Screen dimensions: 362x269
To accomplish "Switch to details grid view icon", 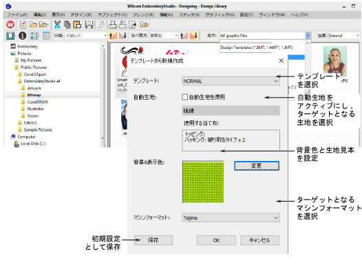I will [46, 36].
